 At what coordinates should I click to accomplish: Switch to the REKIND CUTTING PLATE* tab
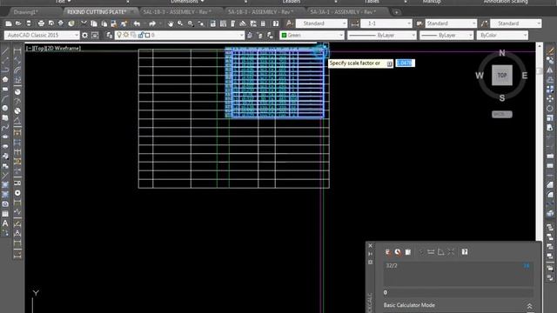(97, 12)
